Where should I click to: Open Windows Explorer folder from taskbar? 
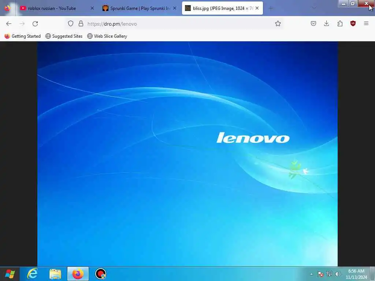55,274
